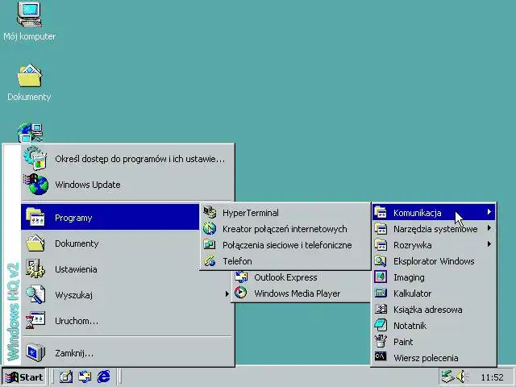The width and height of the screenshot is (516, 387).
Task: Click the Notatnik notepad icon
Action: (x=381, y=325)
